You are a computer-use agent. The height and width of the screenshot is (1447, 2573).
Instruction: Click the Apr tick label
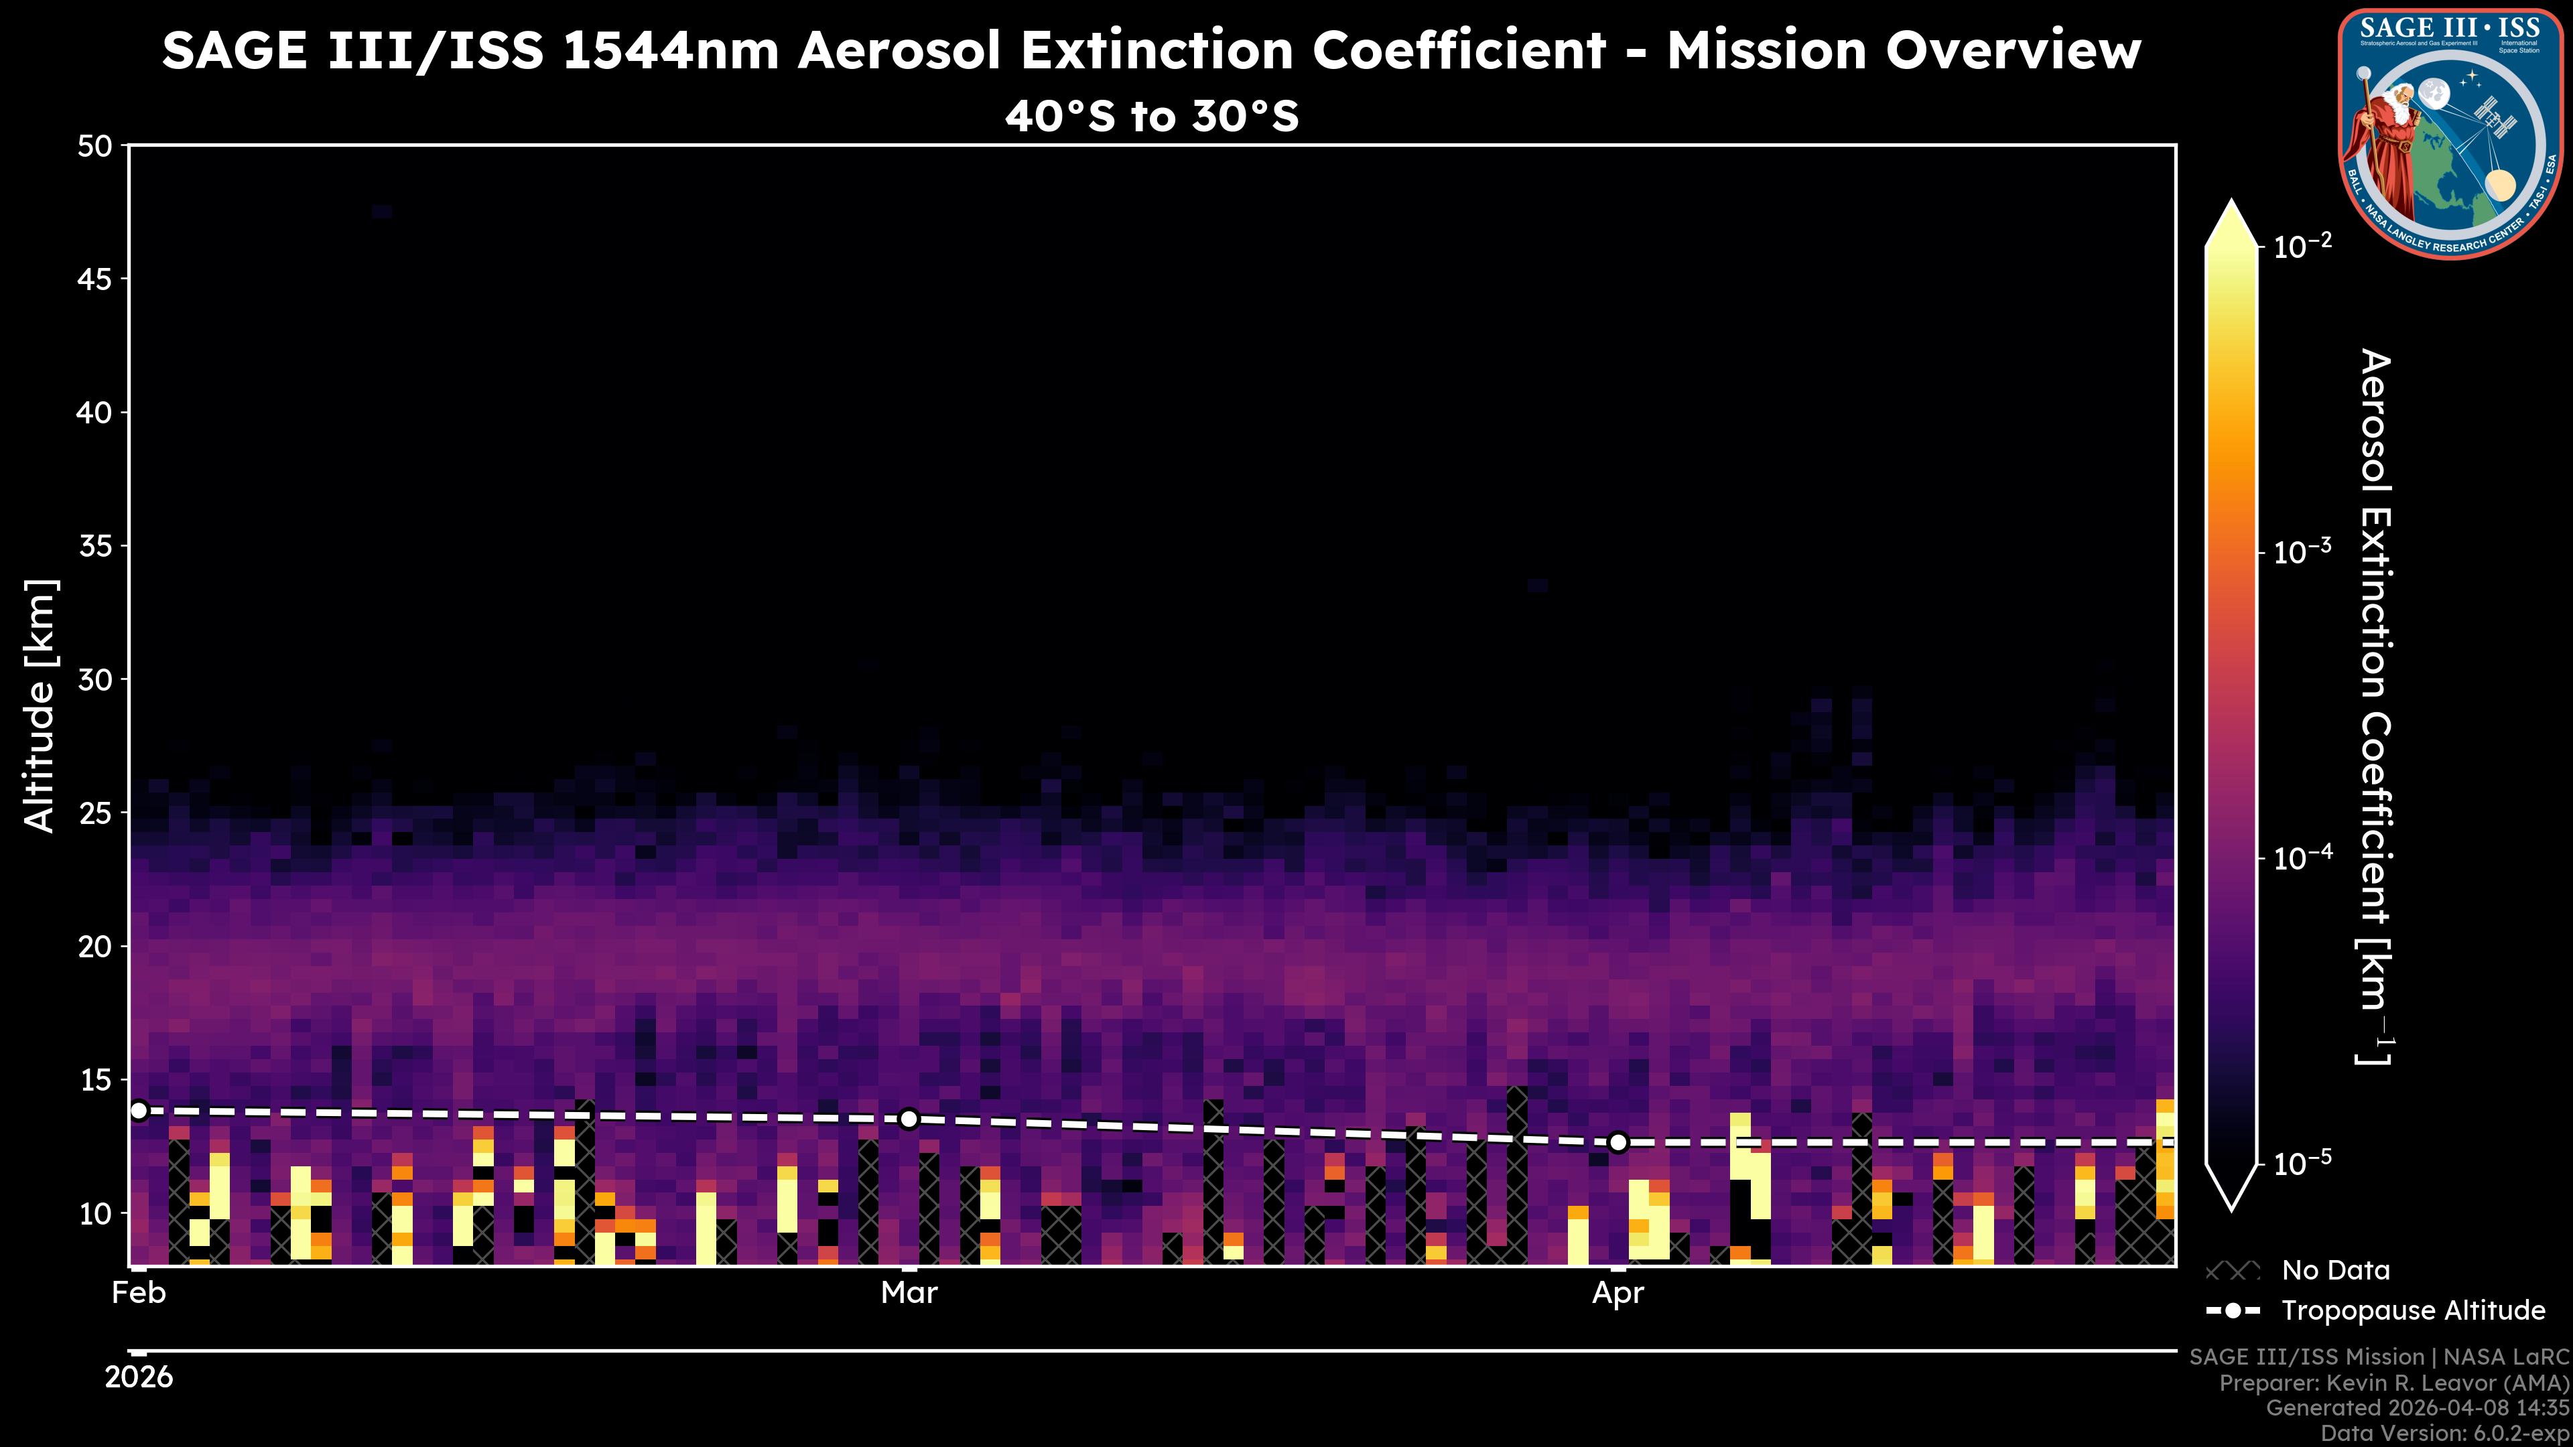click(x=1617, y=1293)
